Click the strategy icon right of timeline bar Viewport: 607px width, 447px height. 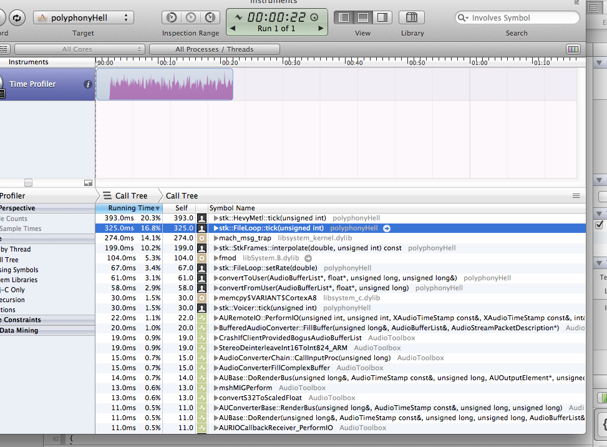pos(572,49)
